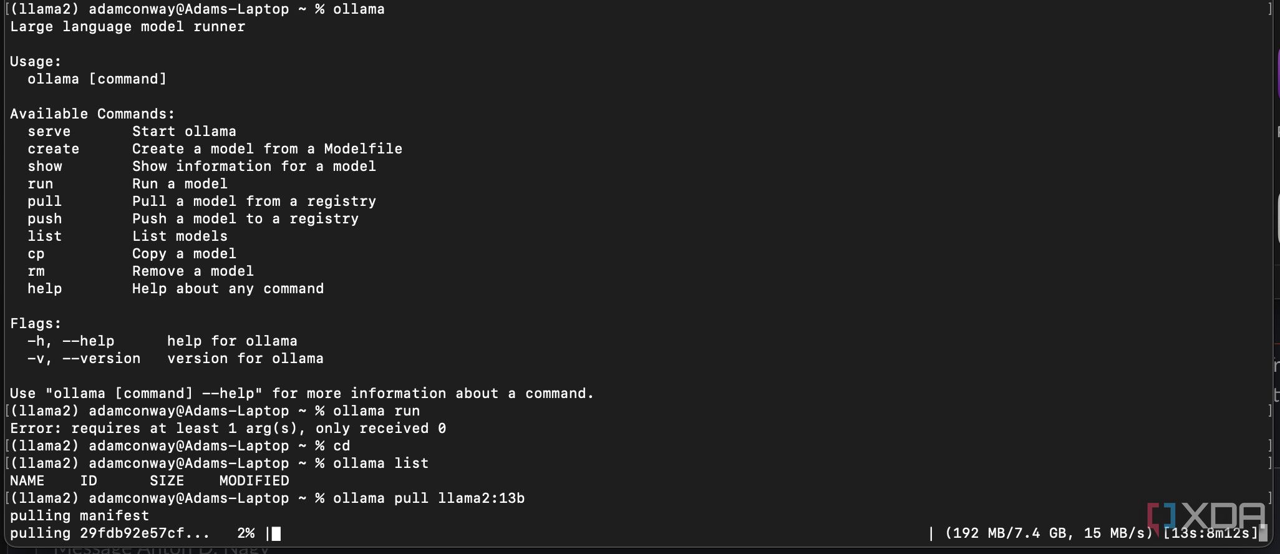Click the Message Anton D. Nagy input field
This screenshot has height=554, width=1280.
pyautogui.click(x=162, y=550)
